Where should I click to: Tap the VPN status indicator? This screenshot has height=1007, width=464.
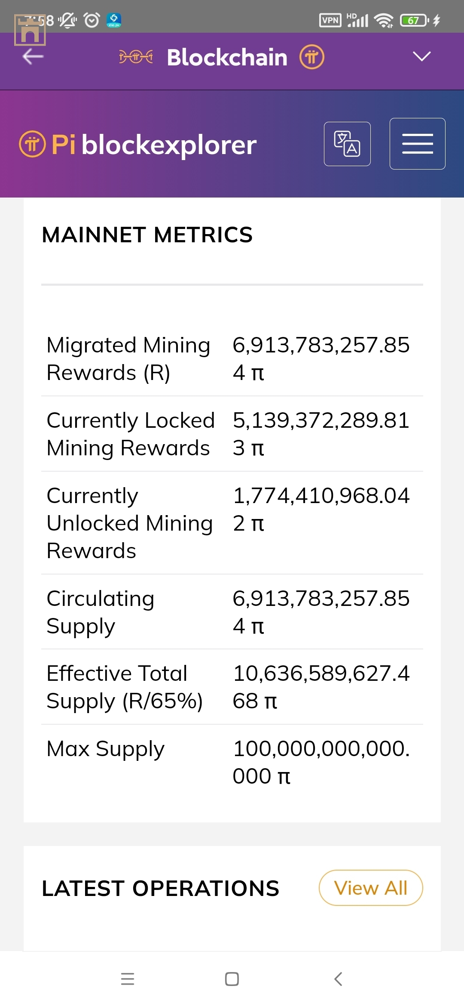click(x=330, y=20)
